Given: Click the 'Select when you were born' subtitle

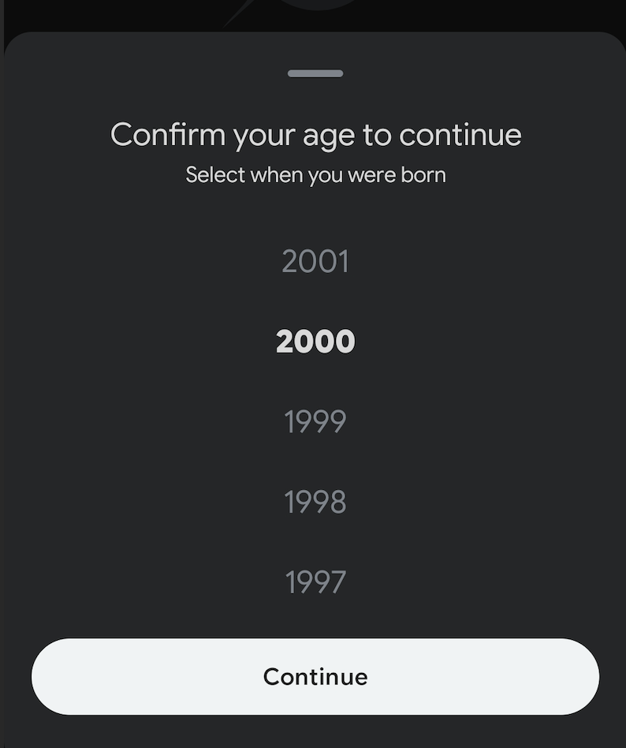Looking at the screenshot, I should pyautogui.click(x=315, y=175).
